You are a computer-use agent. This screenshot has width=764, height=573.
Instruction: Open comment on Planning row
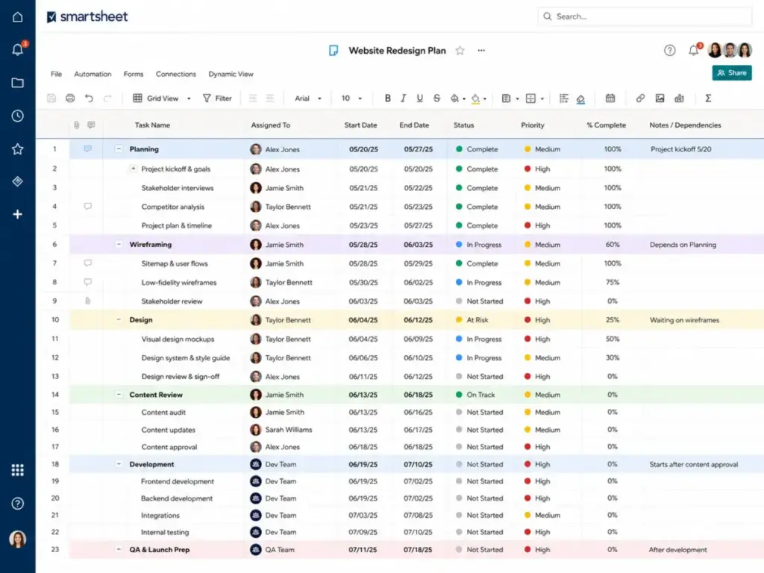88,149
